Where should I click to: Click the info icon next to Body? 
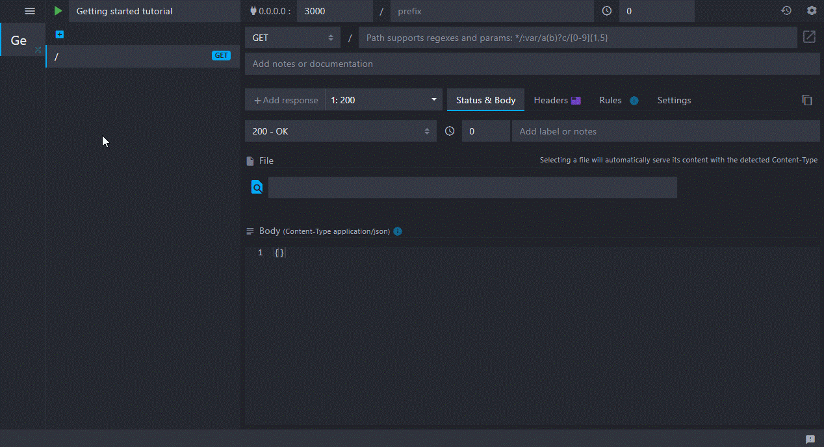398,231
